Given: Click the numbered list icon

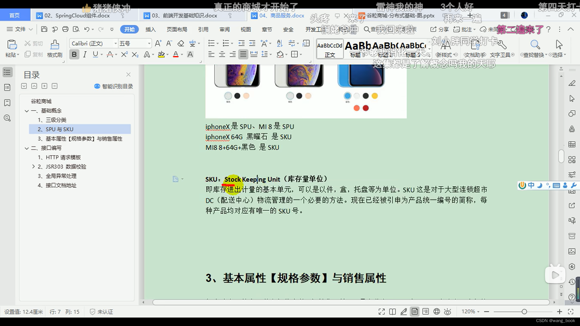Looking at the screenshot, I should pyautogui.click(x=226, y=43).
